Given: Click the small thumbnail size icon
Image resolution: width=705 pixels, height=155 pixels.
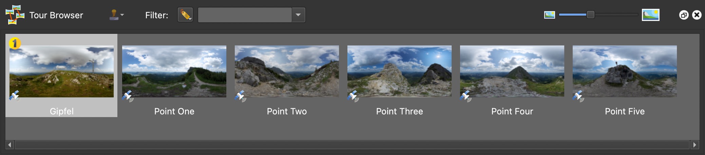Looking at the screenshot, I should point(549,15).
